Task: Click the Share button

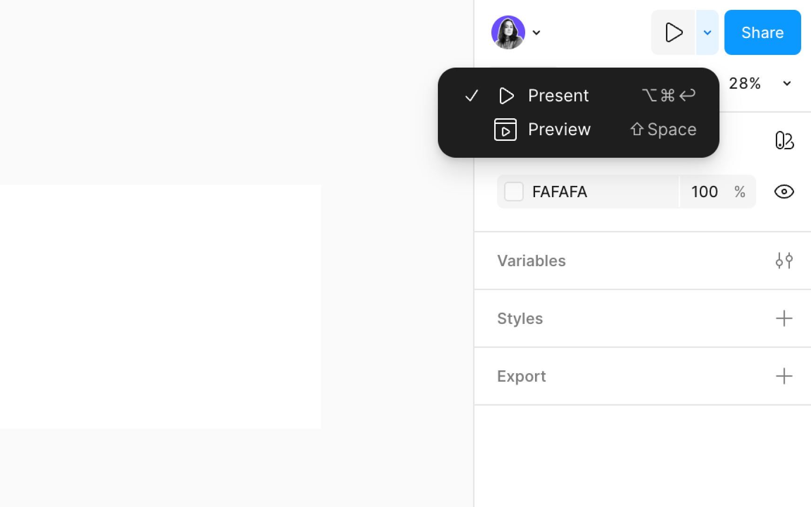Action: pyautogui.click(x=762, y=32)
